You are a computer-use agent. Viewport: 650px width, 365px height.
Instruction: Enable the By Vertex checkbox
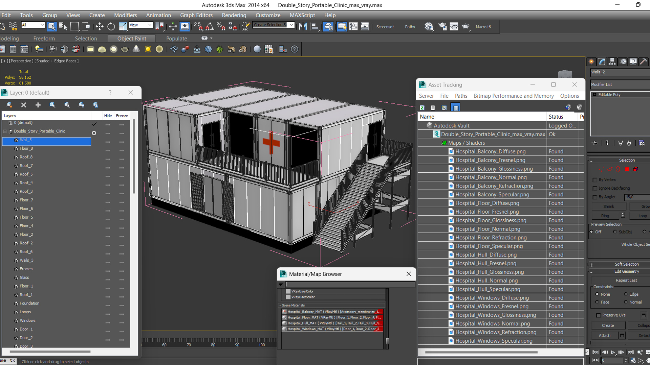pos(595,180)
